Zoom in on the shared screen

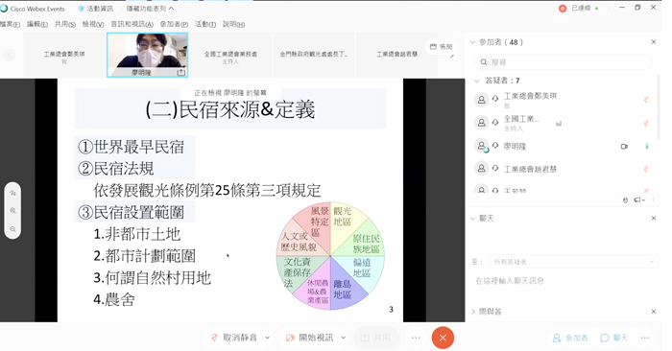click(x=12, y=211)
